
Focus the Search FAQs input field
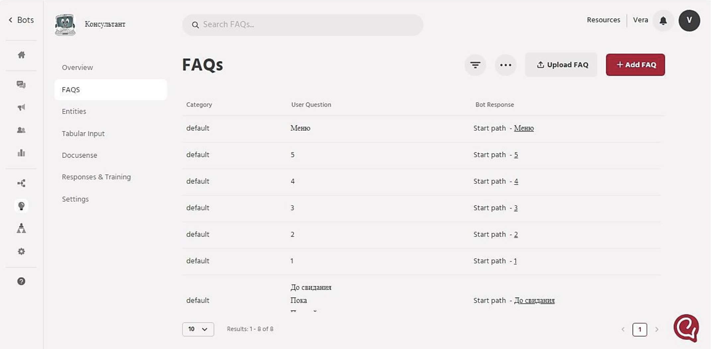(303, 25)
